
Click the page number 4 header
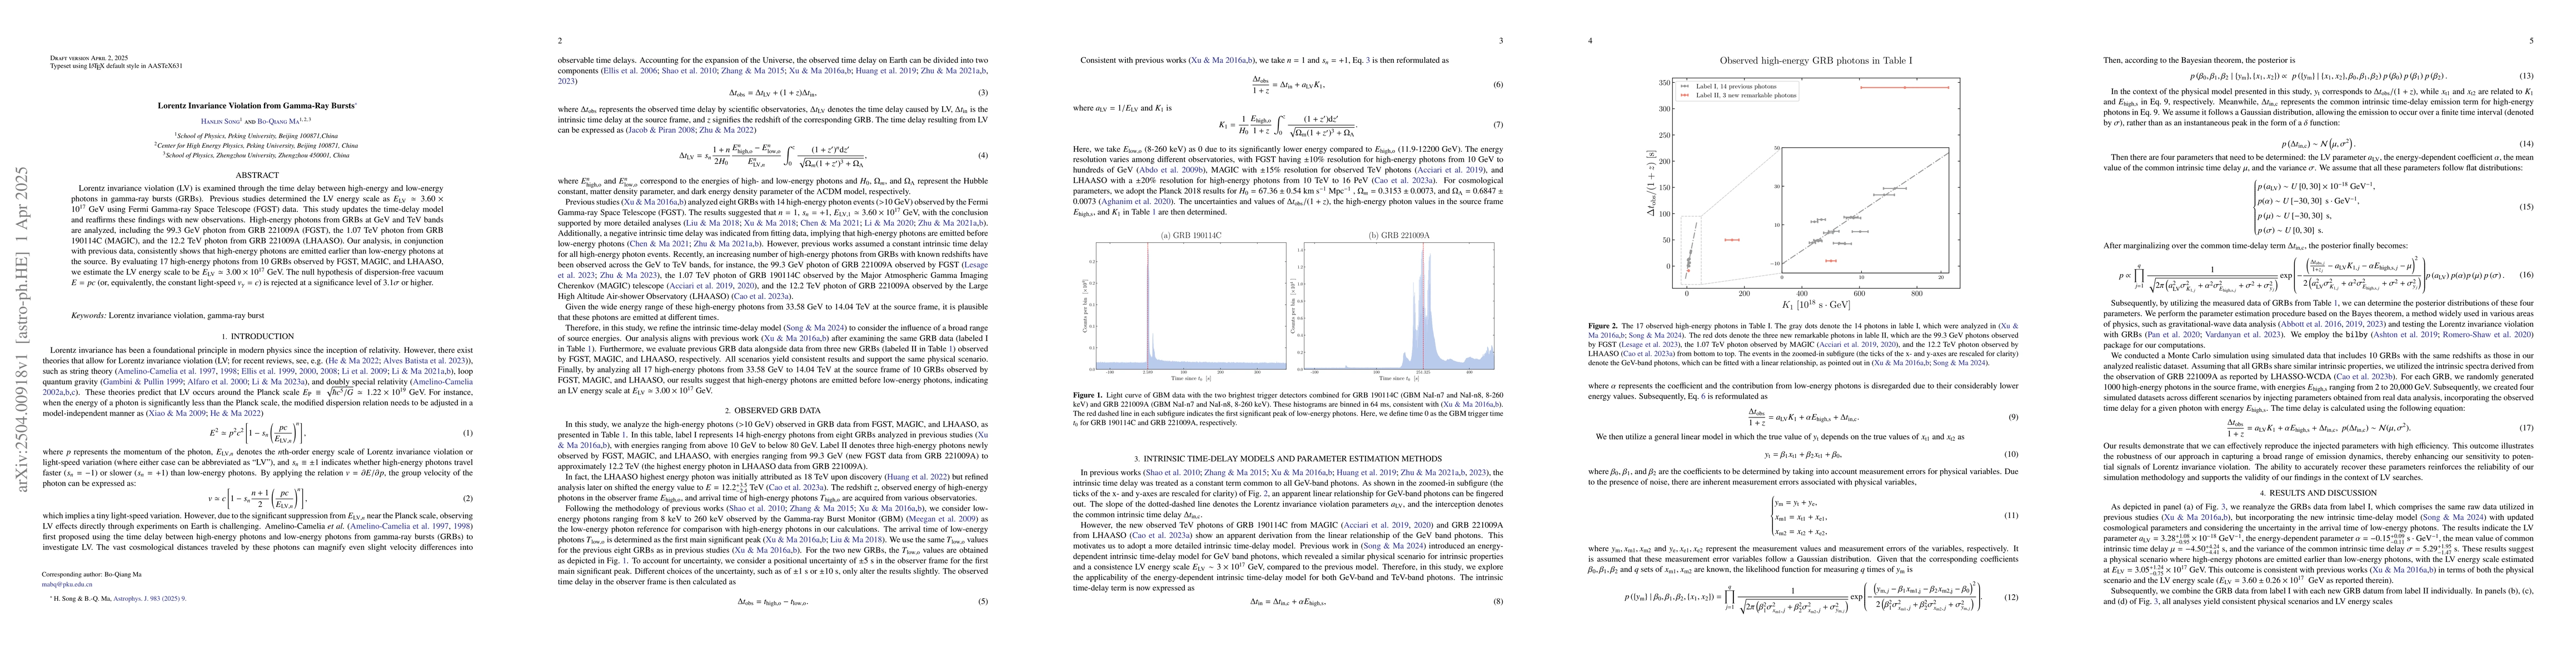pyautogui.click(x=1591, y=40)
